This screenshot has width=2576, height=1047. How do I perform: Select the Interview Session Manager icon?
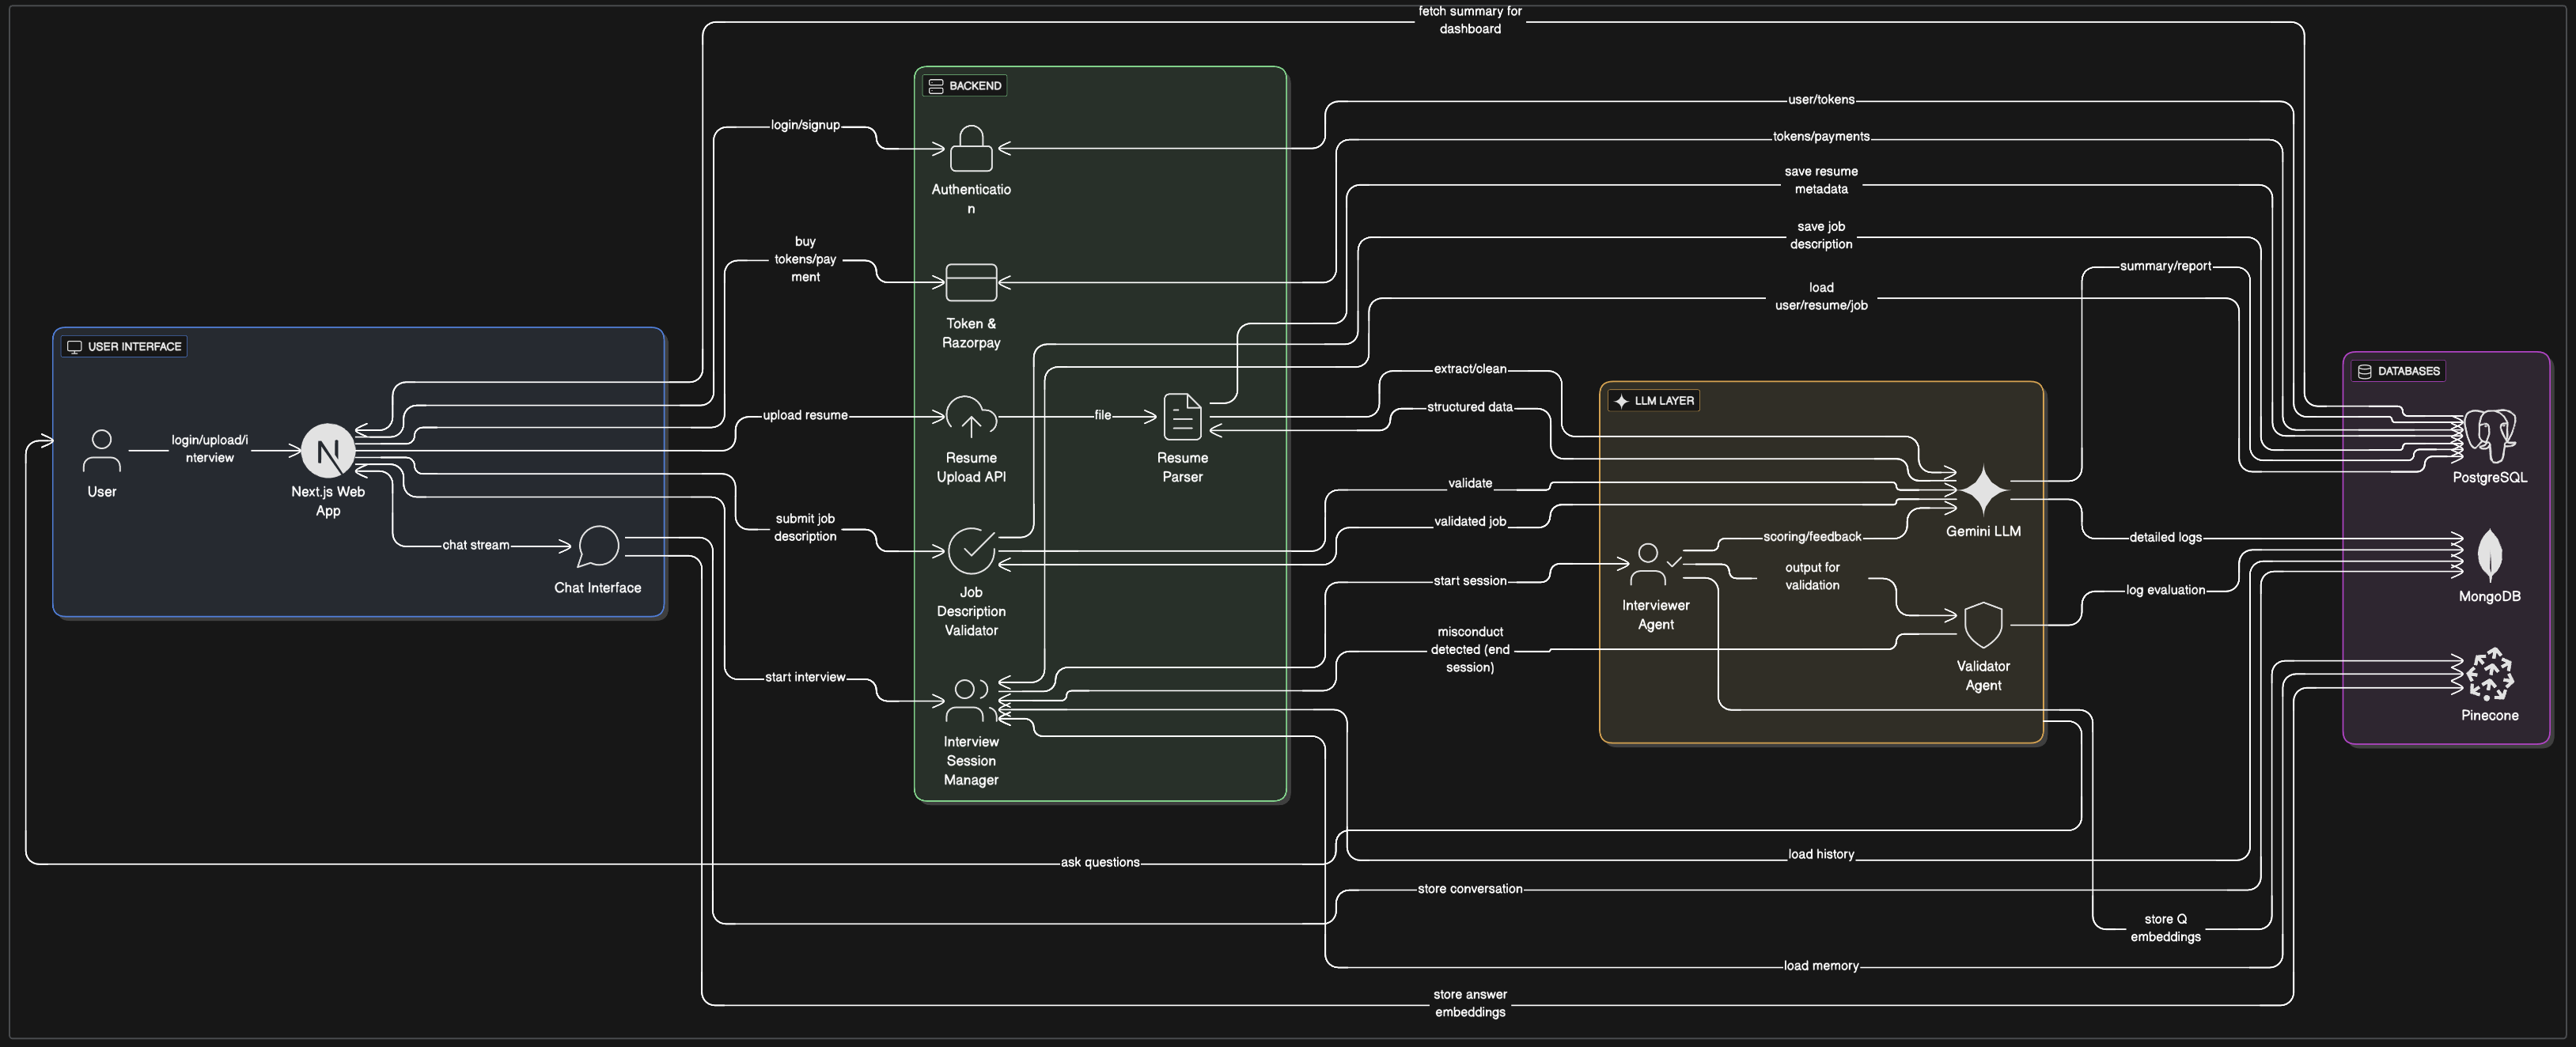969,700
